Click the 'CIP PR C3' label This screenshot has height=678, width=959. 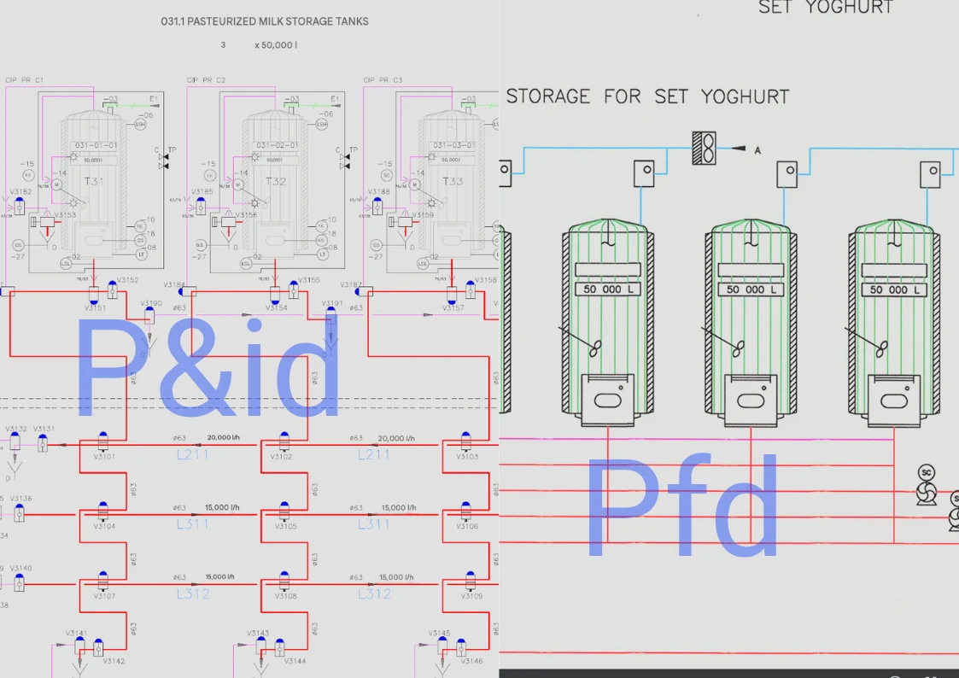pyautogui.click(x=383, y=80)
